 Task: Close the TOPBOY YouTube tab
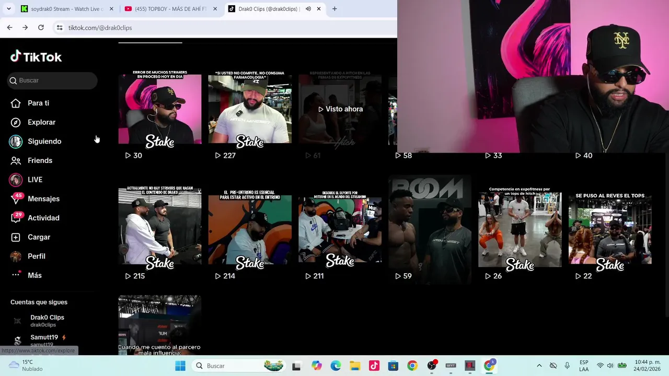tap(215, 9)
